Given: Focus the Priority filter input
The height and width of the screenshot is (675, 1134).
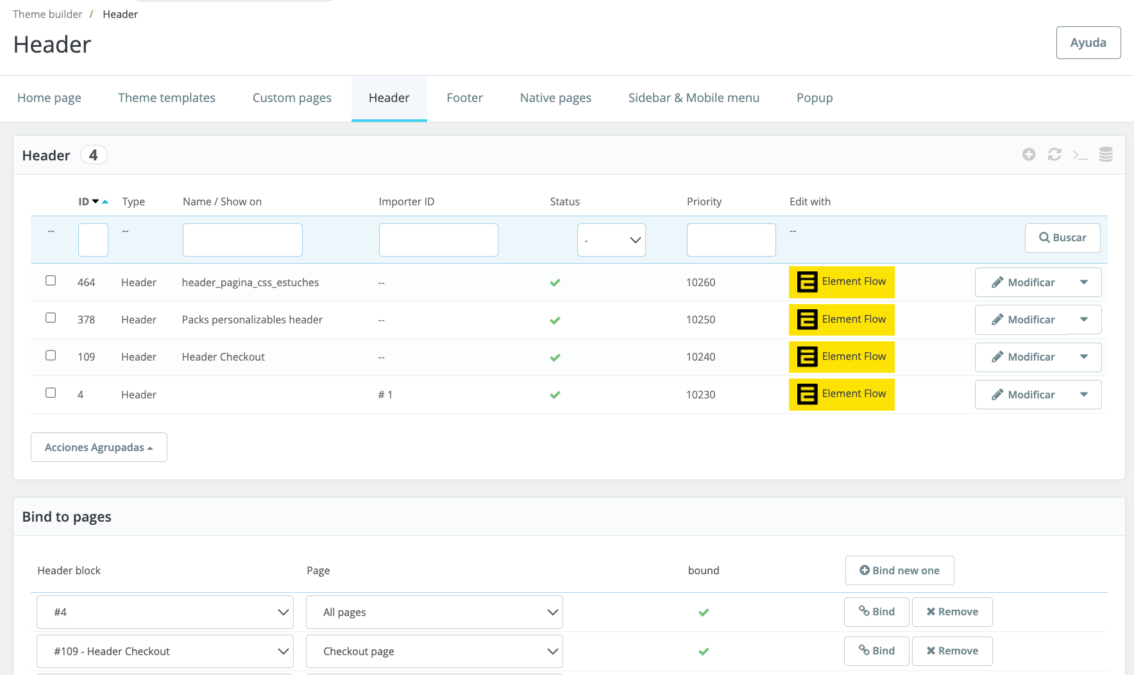Looking at the screenshot, I should click(x=731, y=240).
